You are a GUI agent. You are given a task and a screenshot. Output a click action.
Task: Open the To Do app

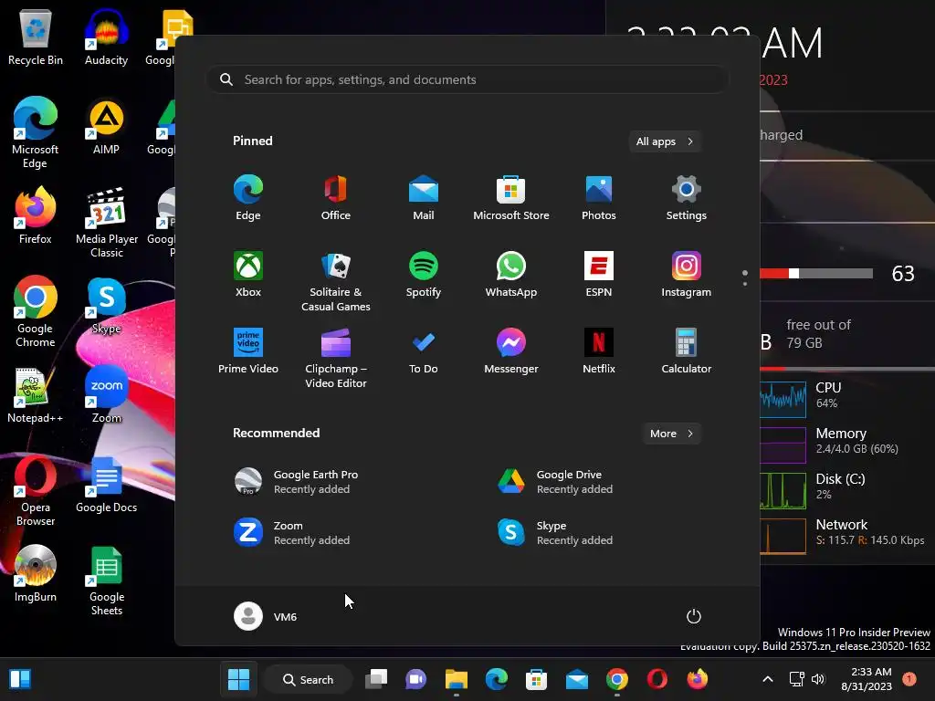[x=424, y=351]
